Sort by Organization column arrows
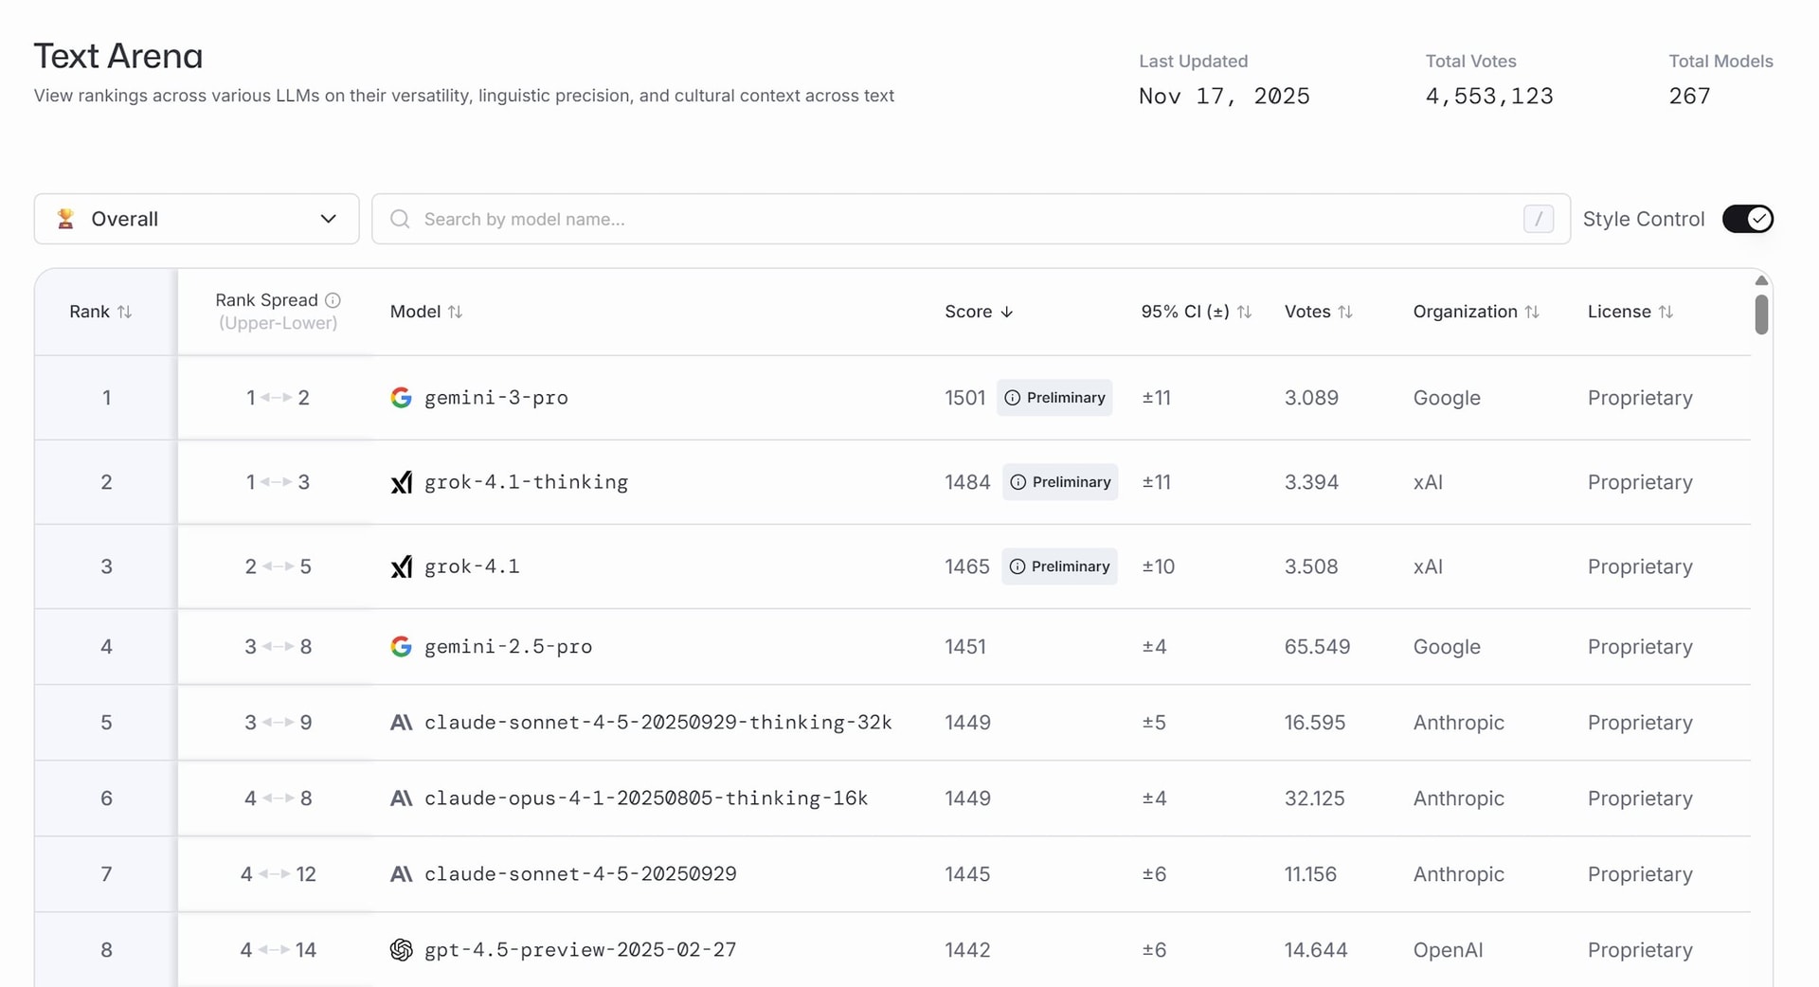 (1532, 312)
